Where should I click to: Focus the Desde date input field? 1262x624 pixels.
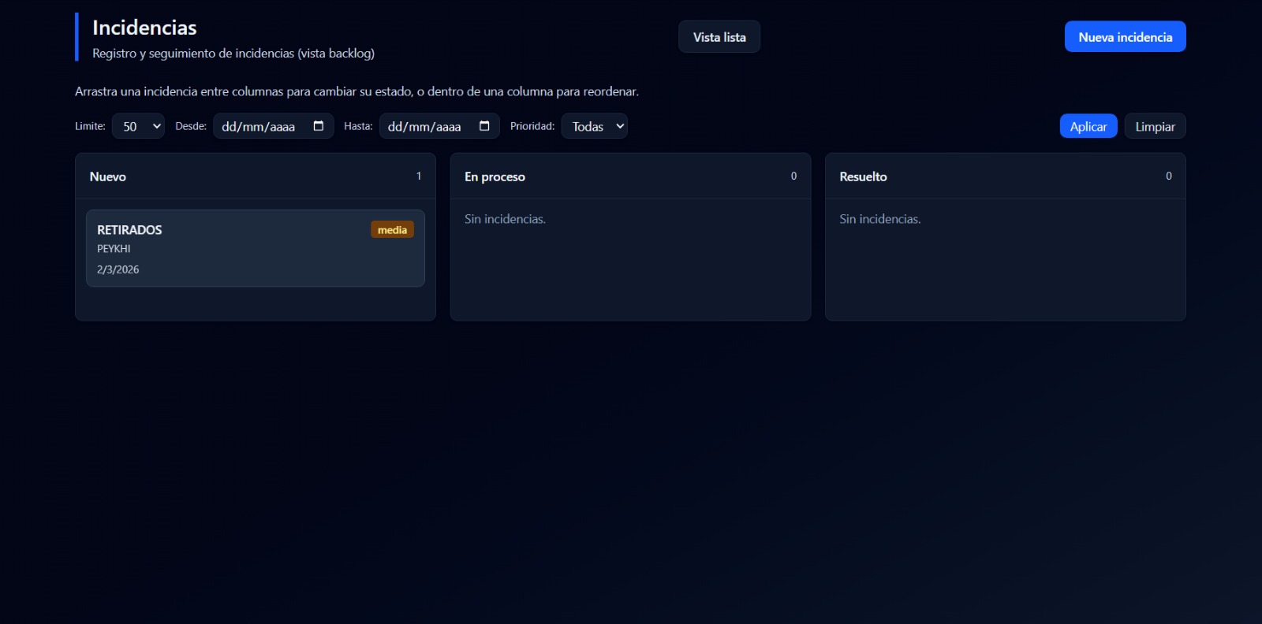click(x=259, y=126)
